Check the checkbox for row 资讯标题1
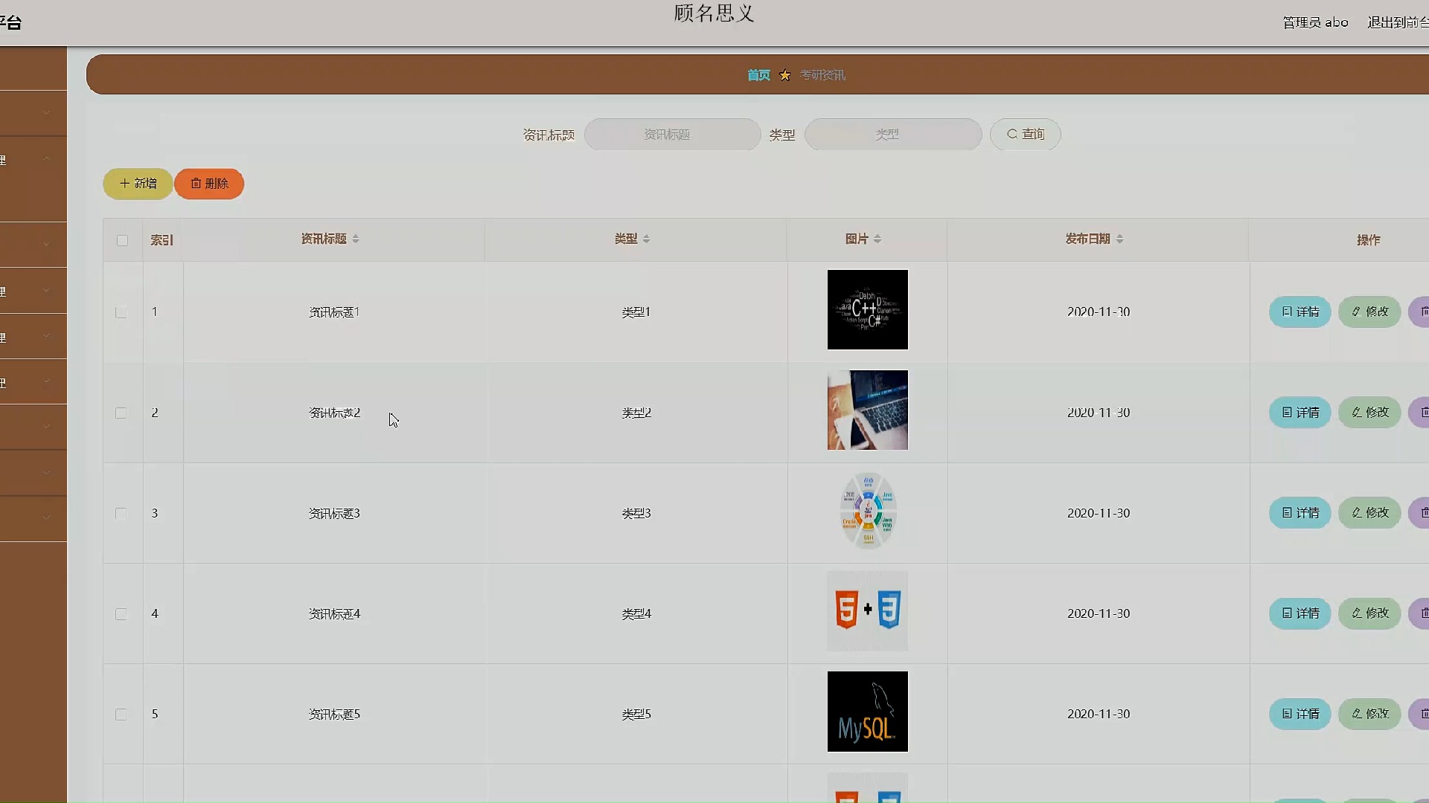 coord(121,312)
